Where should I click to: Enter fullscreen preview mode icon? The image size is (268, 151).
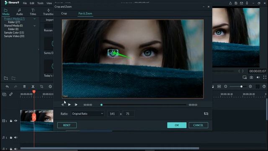(x=265, y=78)
